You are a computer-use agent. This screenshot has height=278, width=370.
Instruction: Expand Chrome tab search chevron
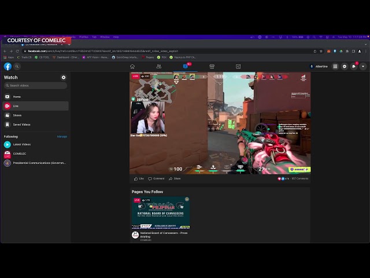tap(366, 44)
